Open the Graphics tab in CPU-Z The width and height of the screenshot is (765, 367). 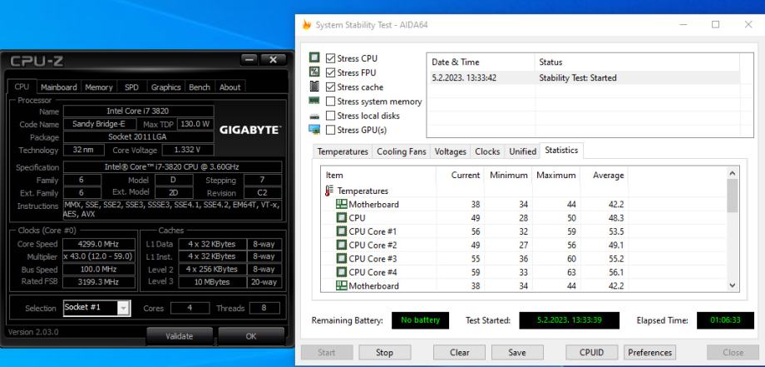(165, 87)
